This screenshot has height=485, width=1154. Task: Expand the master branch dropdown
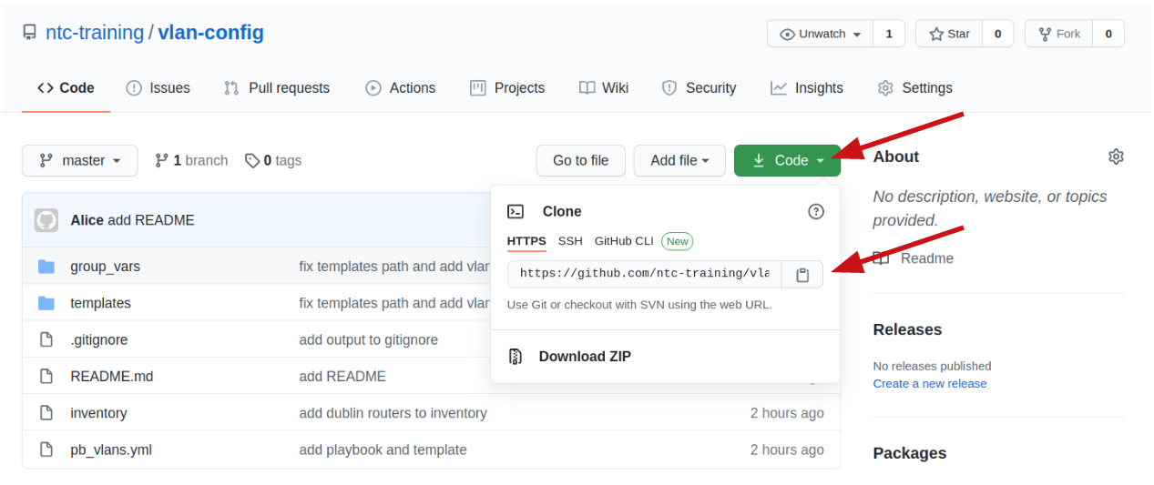(x=80, y=160)
